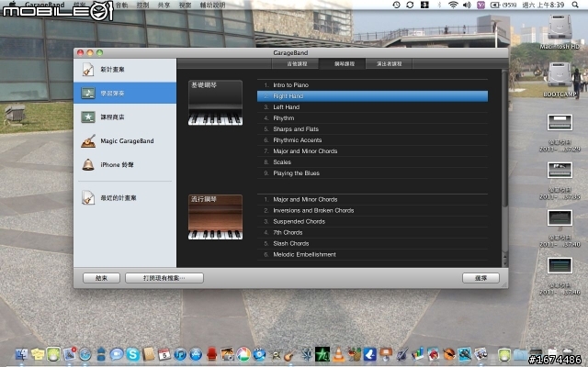
Task: Select the Playing the Blues lesson
Action: (x=372, y=173)
